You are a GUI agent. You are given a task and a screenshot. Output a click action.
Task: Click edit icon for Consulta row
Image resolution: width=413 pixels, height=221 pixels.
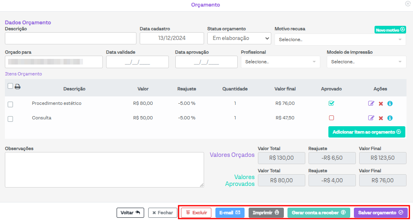tap(371, 118)
